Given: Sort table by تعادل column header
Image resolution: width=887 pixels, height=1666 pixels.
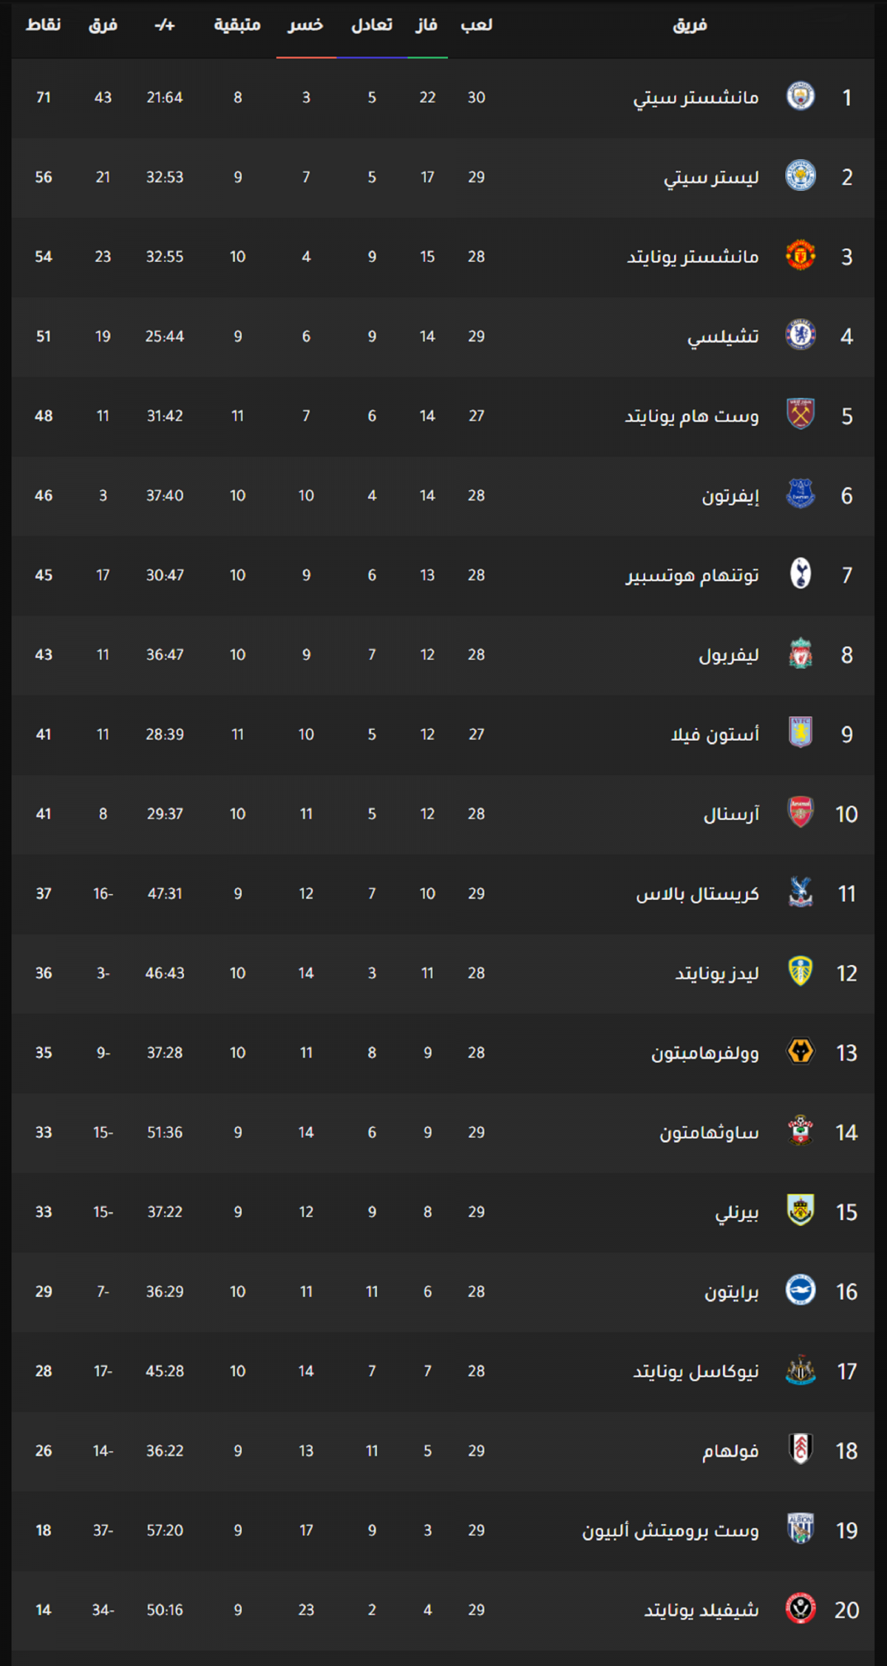Looking at the screenshot, I should [372, 25].
